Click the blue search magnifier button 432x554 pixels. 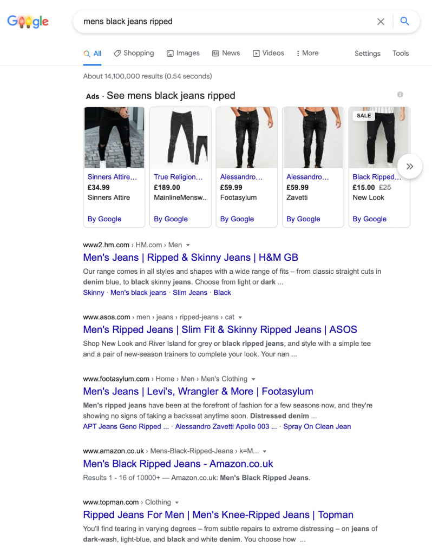point(405,21)
